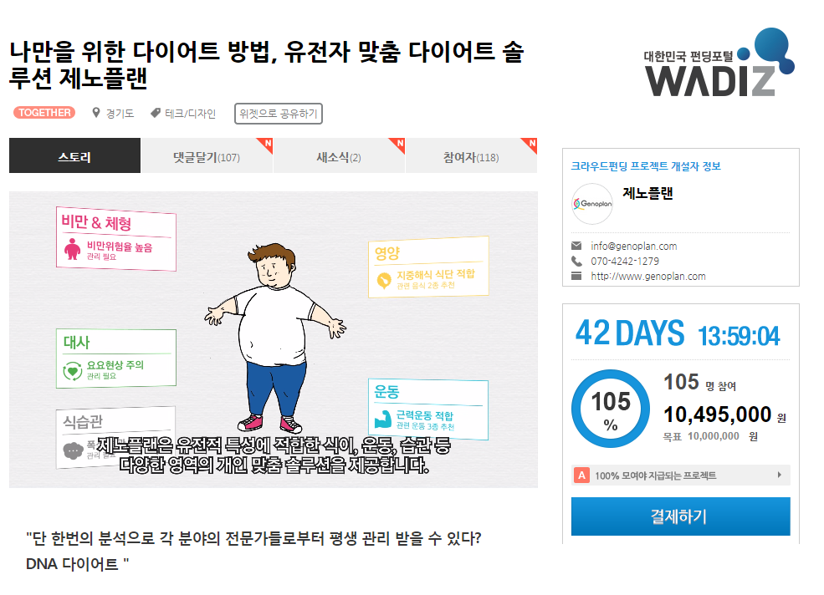Click the 105% circular progress indicator
The width and height of the screenshot is (824, 595).
click(x=611, y=409)
